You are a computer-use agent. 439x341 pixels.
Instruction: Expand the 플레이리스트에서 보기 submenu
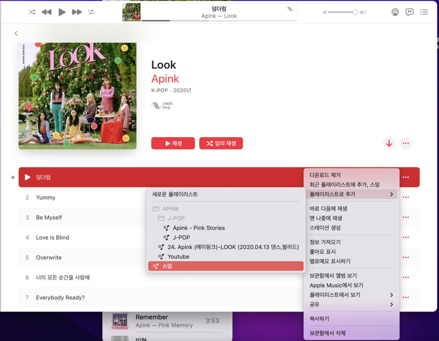click(x=351, y=295)
